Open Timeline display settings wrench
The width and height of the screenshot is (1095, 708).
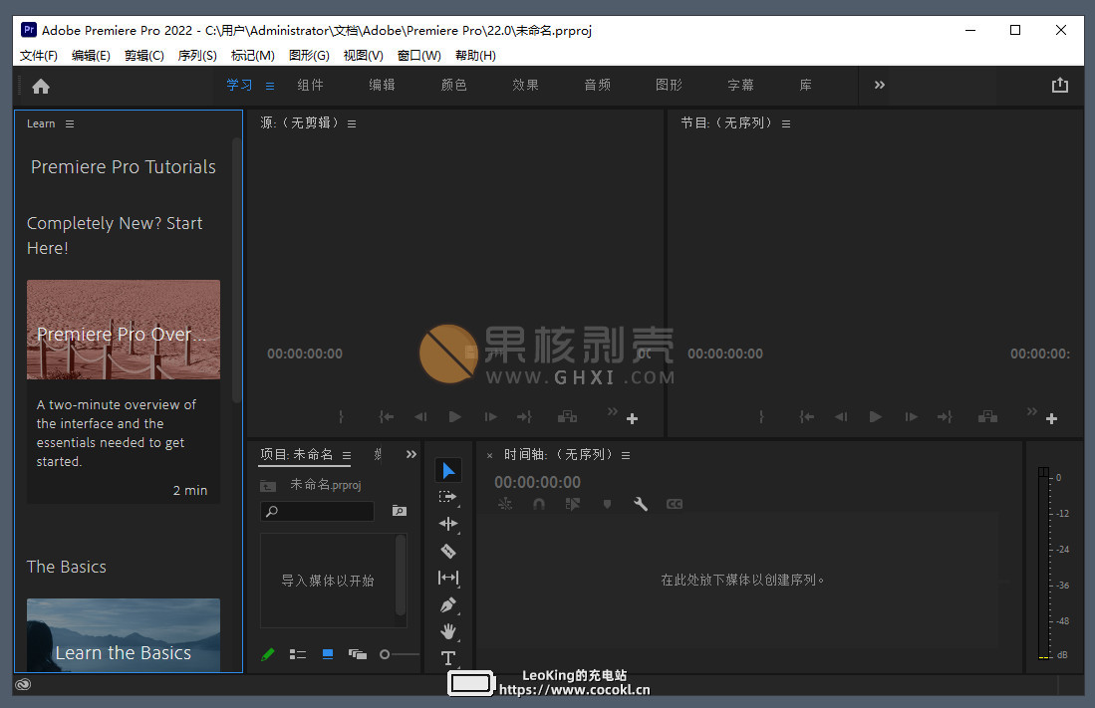(641, 504)
